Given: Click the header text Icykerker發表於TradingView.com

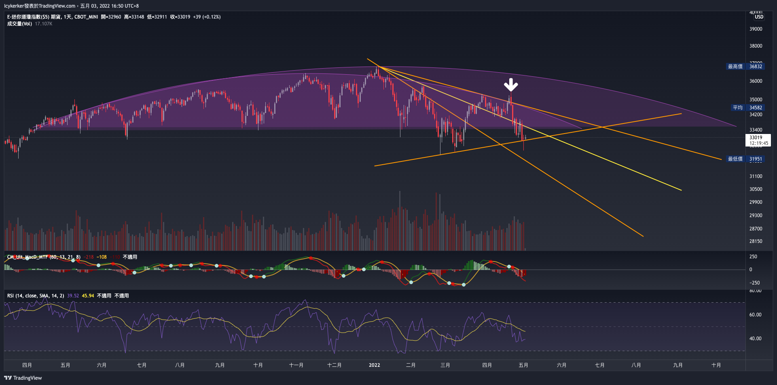Looking at the screenshot, I should point(40,6).
